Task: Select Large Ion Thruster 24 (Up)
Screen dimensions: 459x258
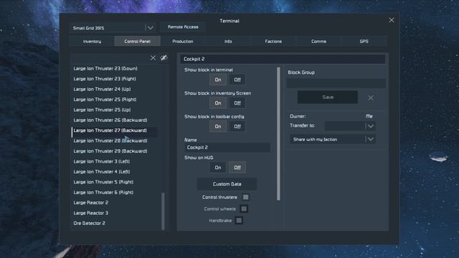Action: click(102, 89)
